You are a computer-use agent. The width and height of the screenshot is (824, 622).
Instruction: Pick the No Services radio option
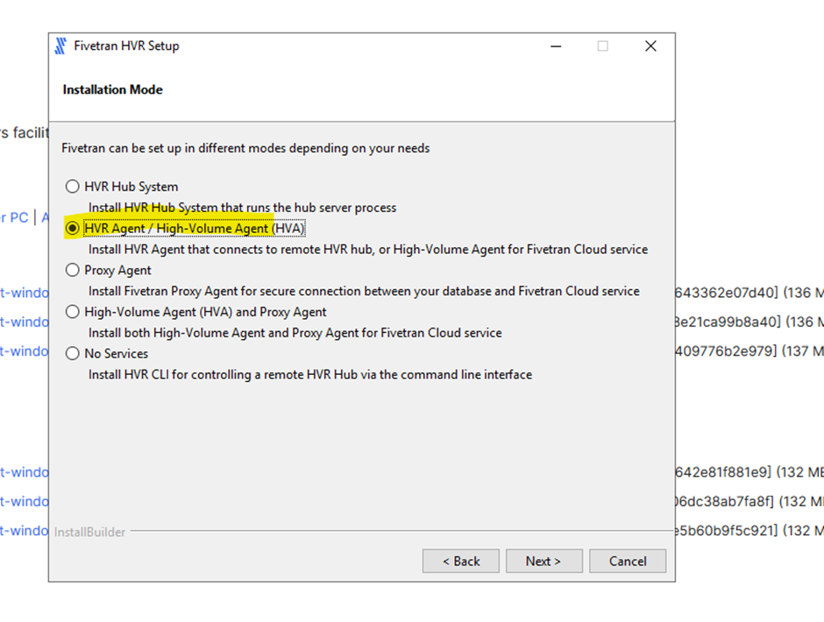click(x=73, y=354)
